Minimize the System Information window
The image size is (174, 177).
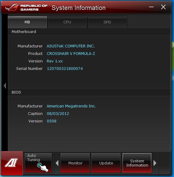pos(151,7)
